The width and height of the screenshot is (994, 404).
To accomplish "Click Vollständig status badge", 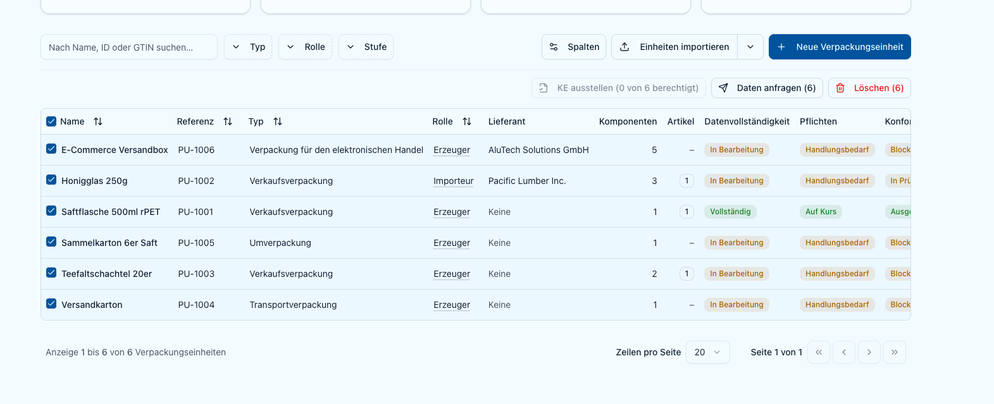I will point(730,212).
